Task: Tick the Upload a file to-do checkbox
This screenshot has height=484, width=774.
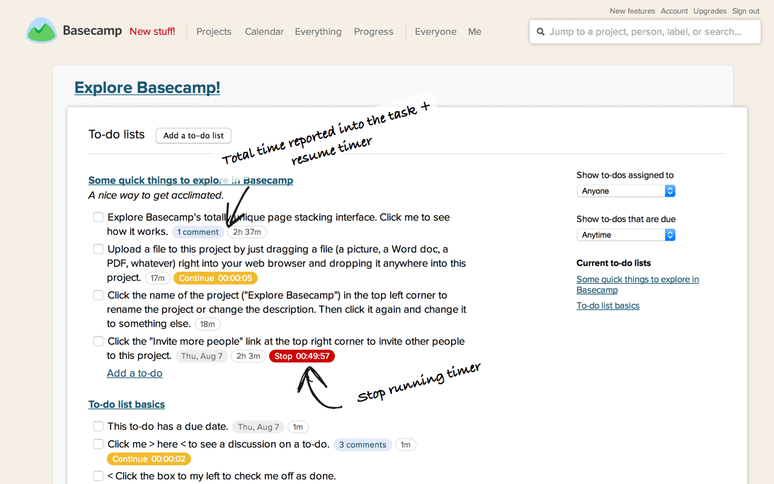Action: click(x=98, y=249)
